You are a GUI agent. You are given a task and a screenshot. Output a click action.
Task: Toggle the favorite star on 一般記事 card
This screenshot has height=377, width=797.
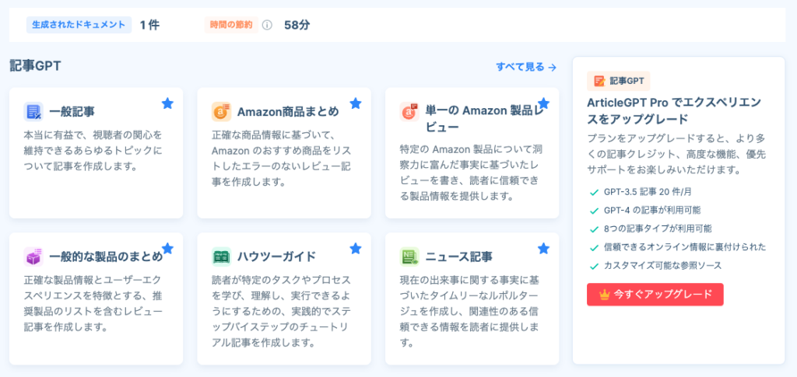coord(168,103)
